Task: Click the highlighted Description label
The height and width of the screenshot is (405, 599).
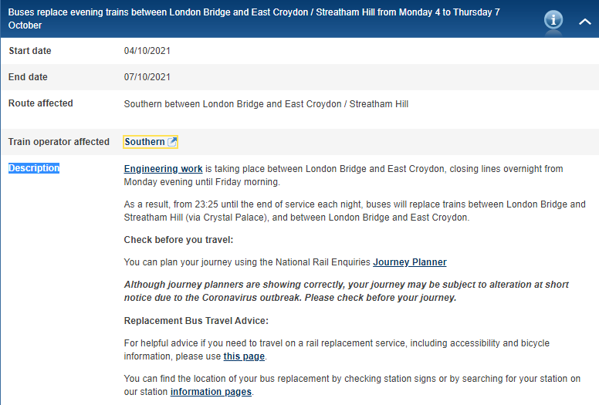Action: coord(34,168)
